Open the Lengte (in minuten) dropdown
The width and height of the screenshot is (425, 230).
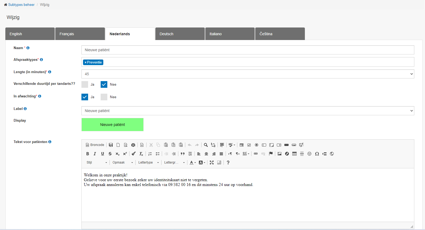tap(247, 74)
